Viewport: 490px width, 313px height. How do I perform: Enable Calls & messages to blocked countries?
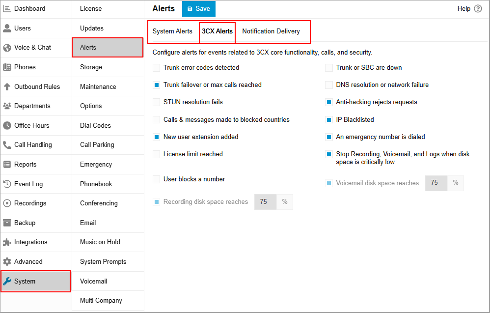[x=156, y=120]
